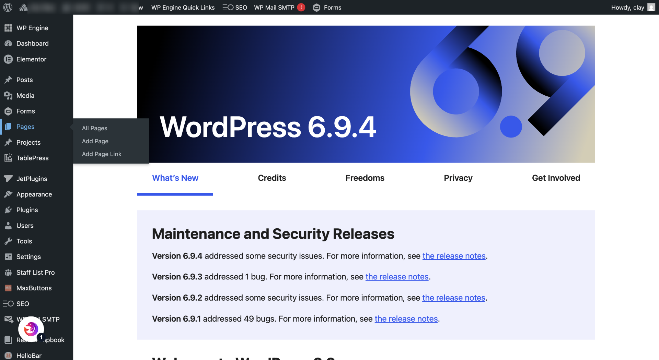
Task: Open WP Engine Quick Links menu
Action: 183,7
